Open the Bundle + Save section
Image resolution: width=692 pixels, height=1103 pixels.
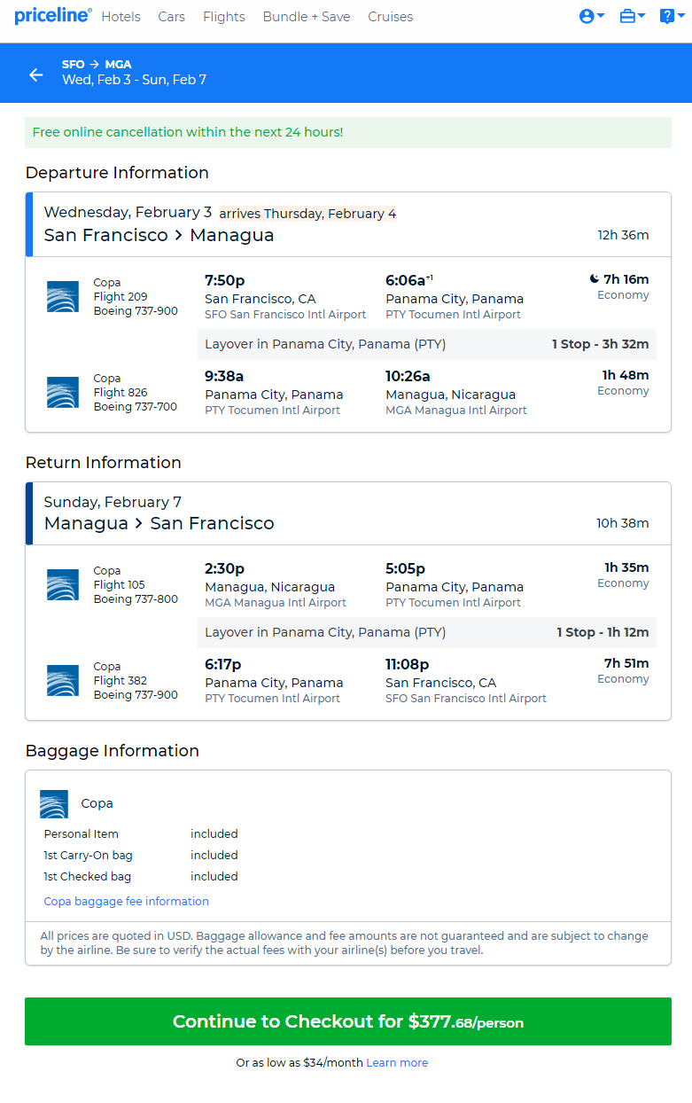[x=306, y=17]
